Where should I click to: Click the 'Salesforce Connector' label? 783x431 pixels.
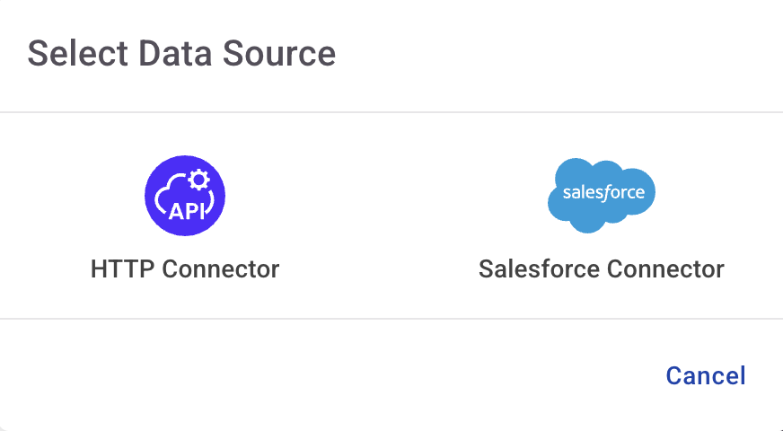click(x=602, y=268)
